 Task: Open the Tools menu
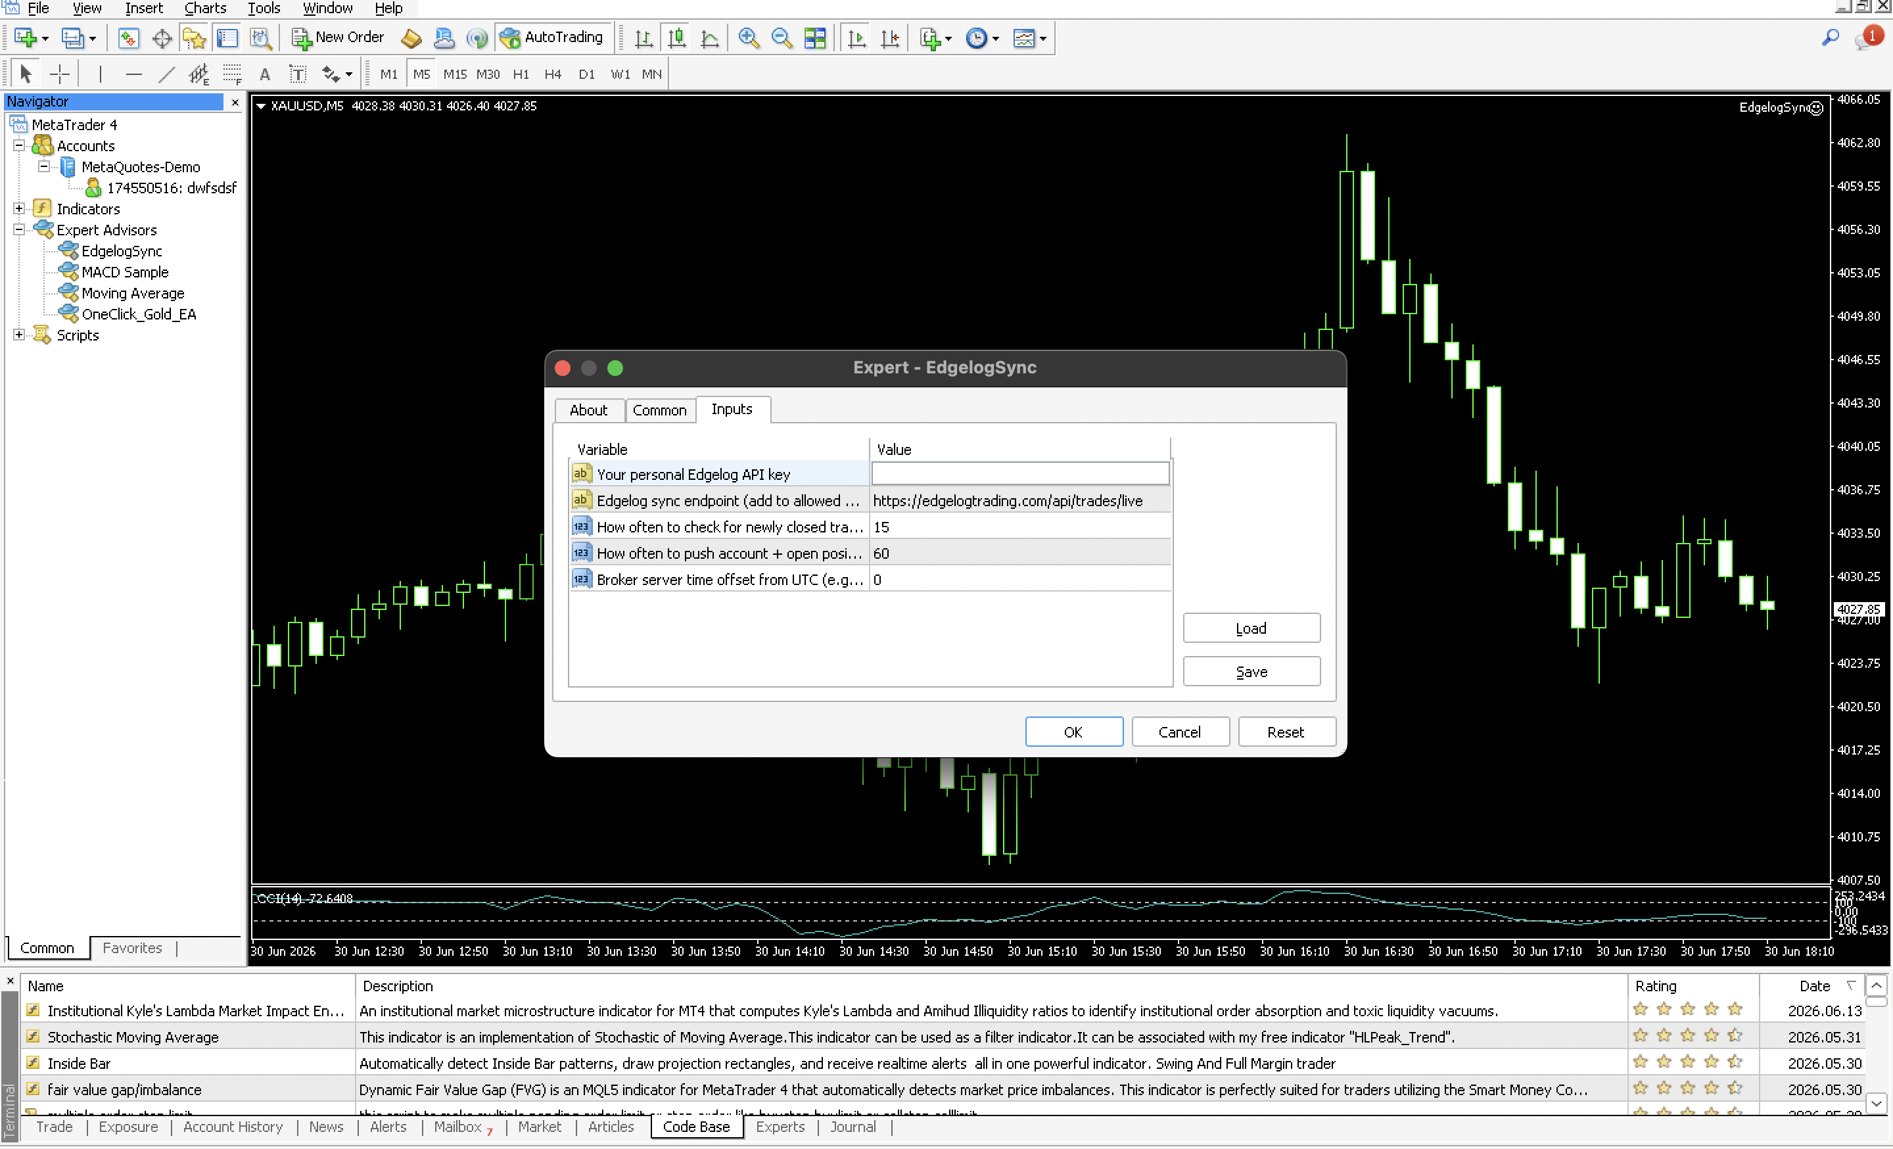264,9
